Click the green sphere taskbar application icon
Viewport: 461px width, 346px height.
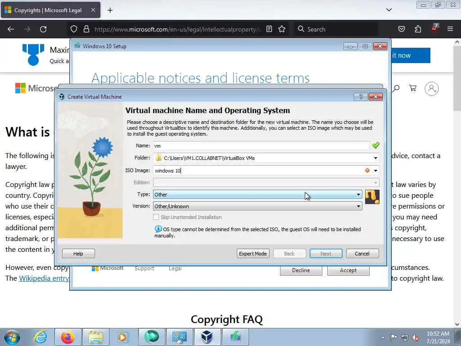click(151, 337)
